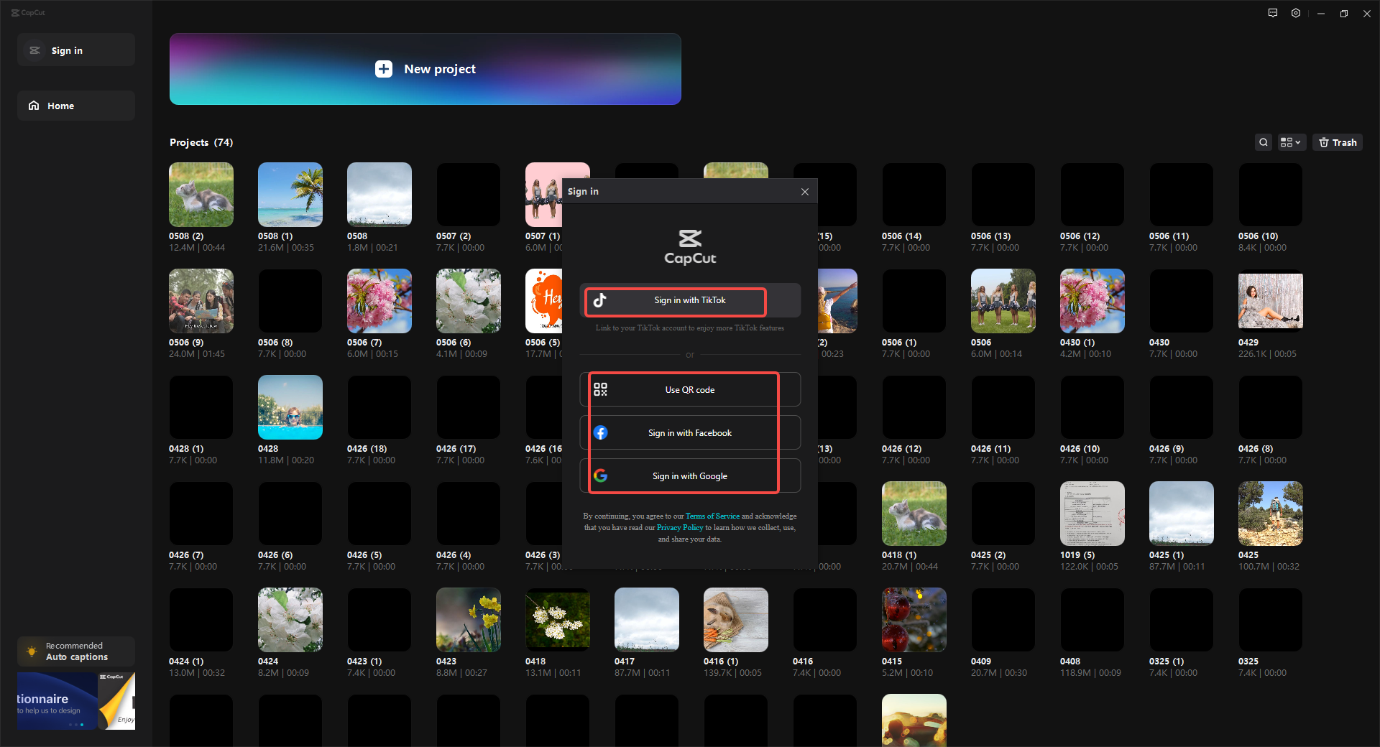Open project 0430 (1) pink flower thumbnail
The width and height of the screenshot is (1380, 747).
1092,301
